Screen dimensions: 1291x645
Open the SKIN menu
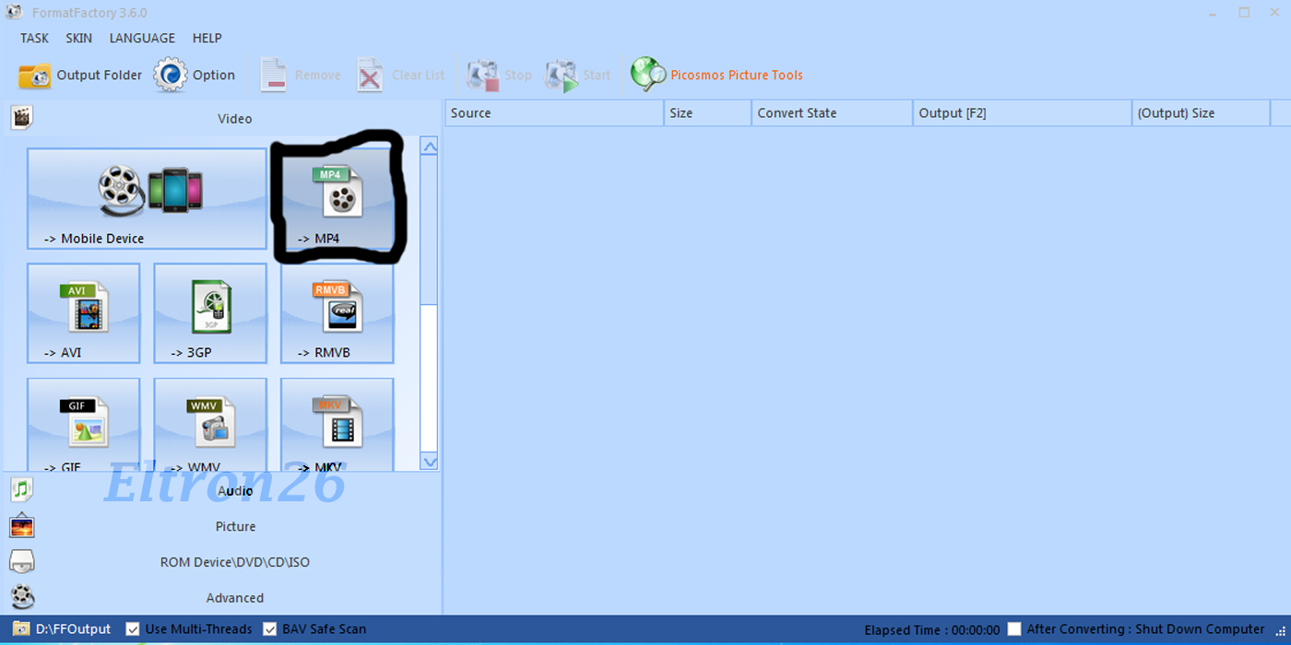click(x=79, y=38)
